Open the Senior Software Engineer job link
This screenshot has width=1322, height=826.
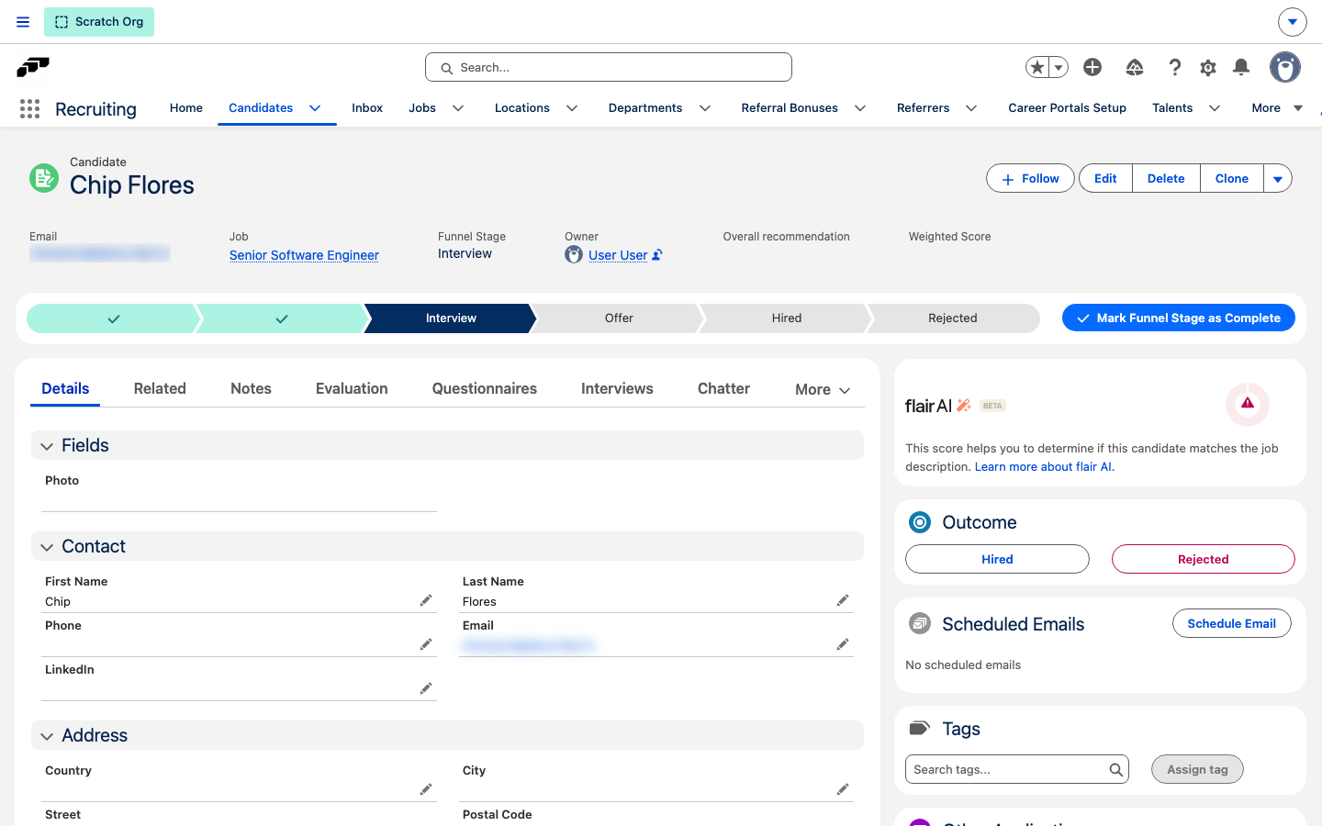(x=304, y=255)
